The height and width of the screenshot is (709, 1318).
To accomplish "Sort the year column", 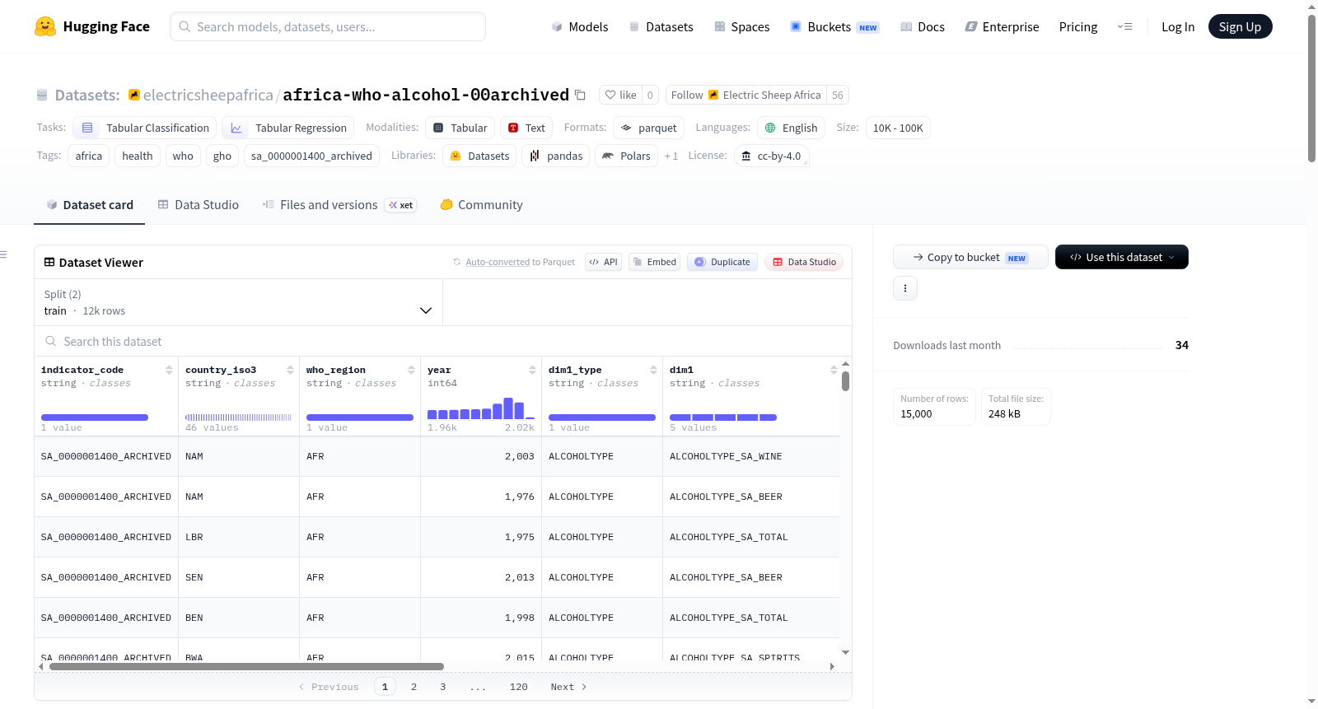I will click(532, 370).
